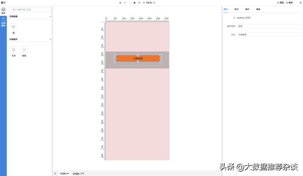
Task: Click the icon beside button_5137
Action: click(x=234, y=18)
